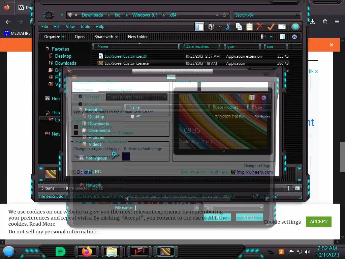Viewport: 345px width, 259px height.
Task: Click the dropdown arrow beside folder options icon
Action: click(220, 27)
